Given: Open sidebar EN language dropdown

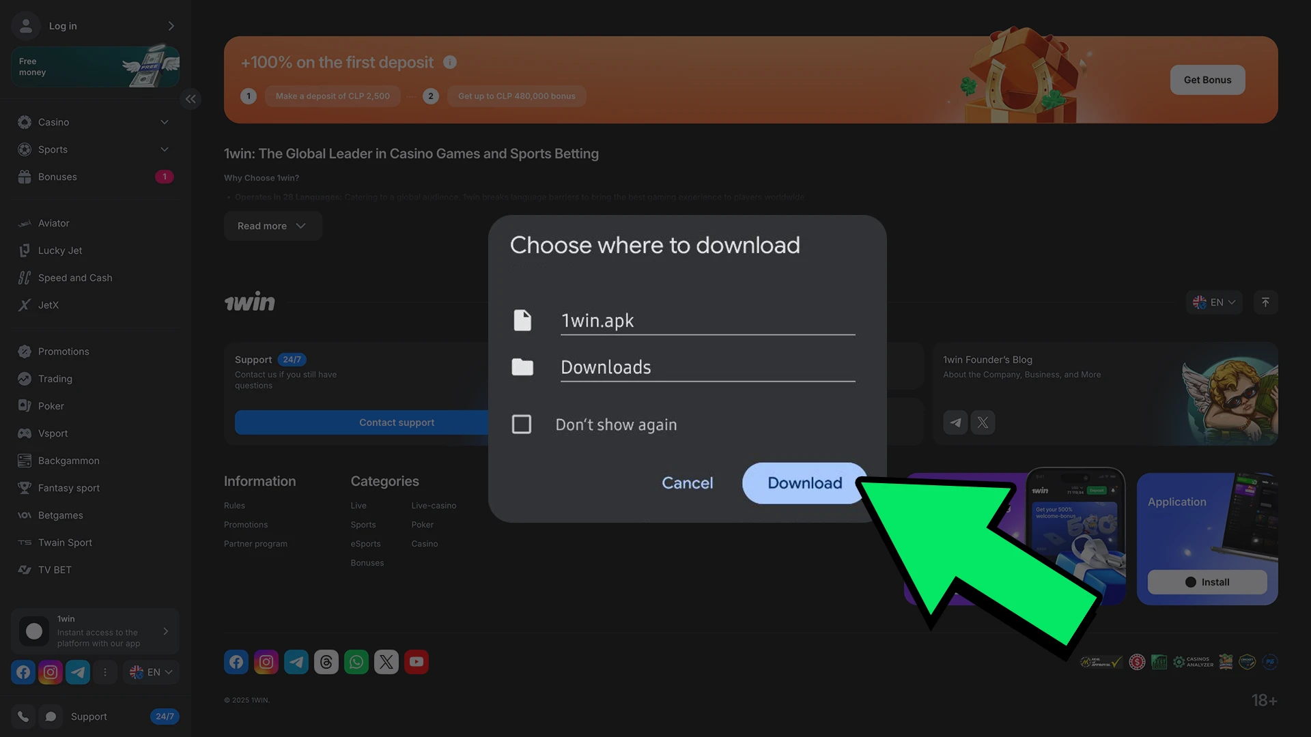Looking at the screenshot, I should [151, 672].
